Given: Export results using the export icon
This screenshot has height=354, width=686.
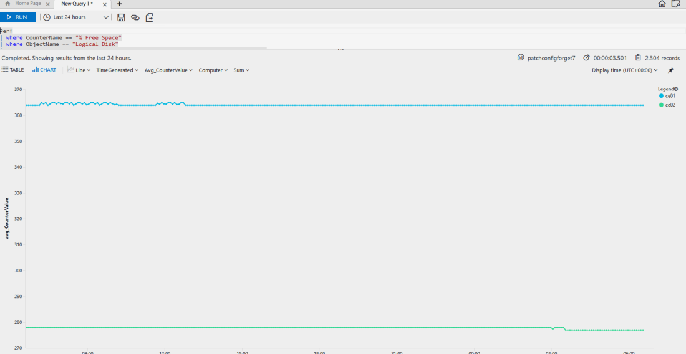Looking at the screenshot, I should click(150, 17).
